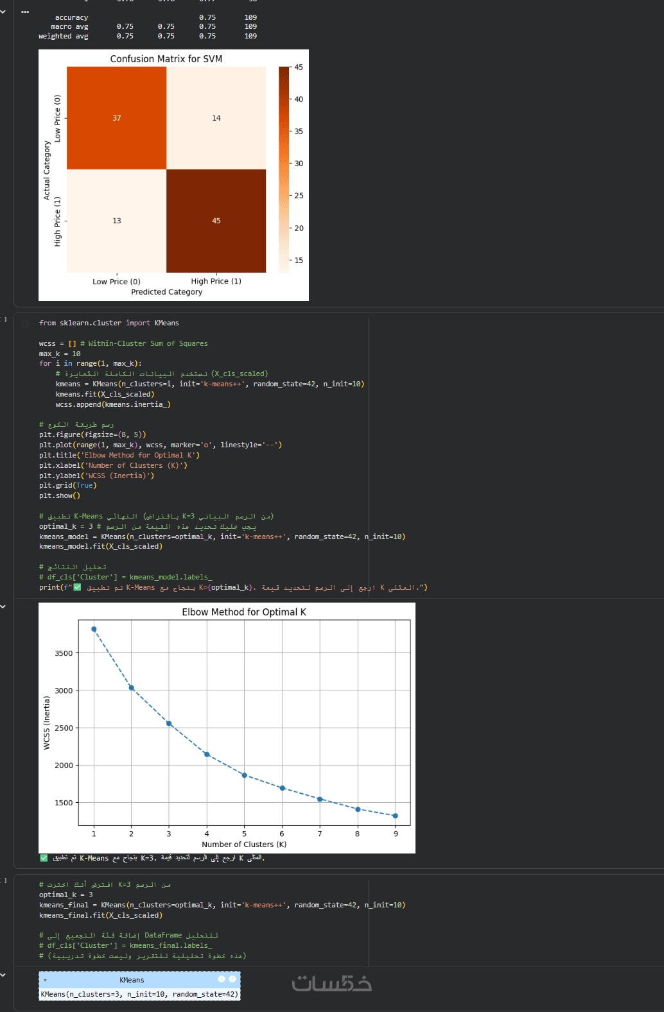The image size is (664, 1012).
Task: Collapse the KMeans estimator output
Action: pos(3,975)
